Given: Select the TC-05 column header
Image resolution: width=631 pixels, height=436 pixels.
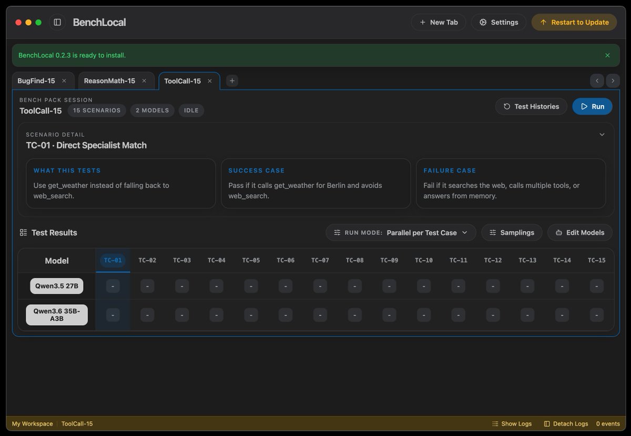Looking at the screenshot, I should point(251,260).
